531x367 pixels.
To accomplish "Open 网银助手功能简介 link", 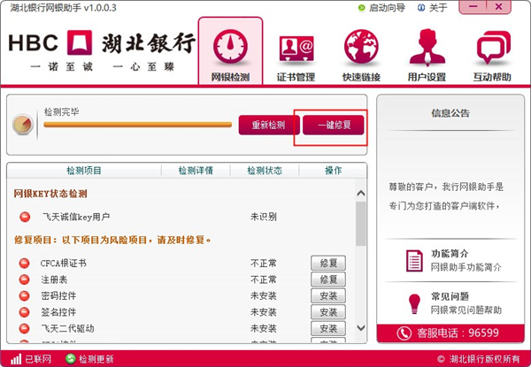I will (466, 267).
